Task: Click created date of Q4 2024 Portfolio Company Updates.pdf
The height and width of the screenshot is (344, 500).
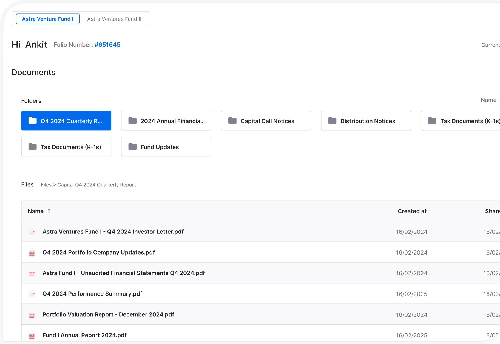Action: [411, 253]
